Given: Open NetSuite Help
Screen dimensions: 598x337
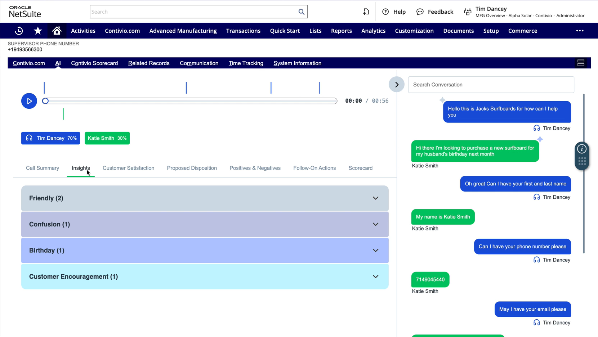Looking at the screenshot, I should [394, 12].
